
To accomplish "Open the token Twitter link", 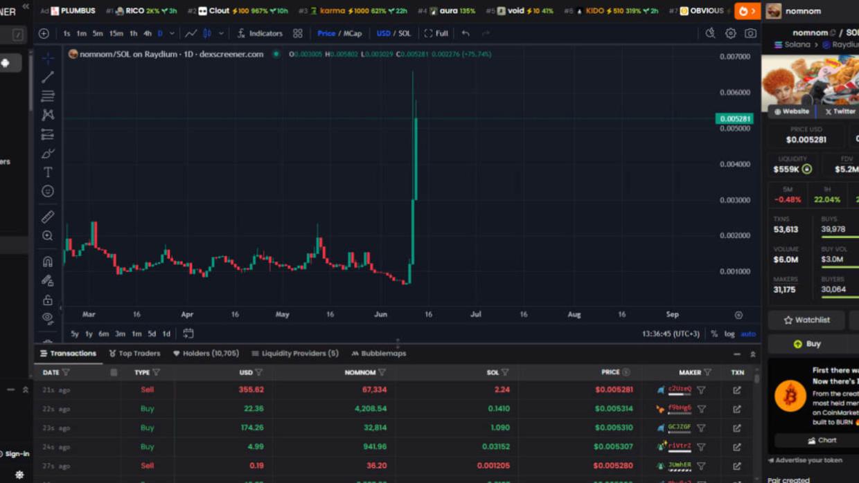I will tap(840, 111).
